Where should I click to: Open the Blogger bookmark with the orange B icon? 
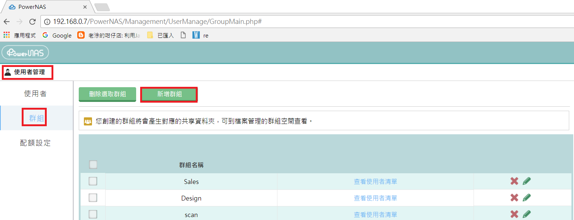(x=81, y=35)
